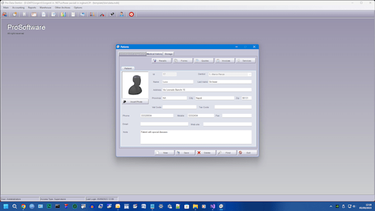Click the tooth toolbar icon
This screenshot has height=211, width=375.
24,14
